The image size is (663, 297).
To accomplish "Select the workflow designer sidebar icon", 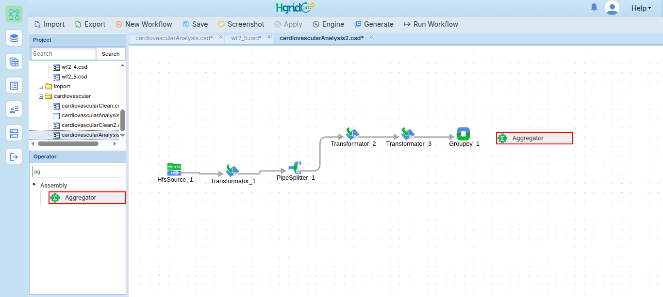I will pyautogui.click(x=14, y=14).
